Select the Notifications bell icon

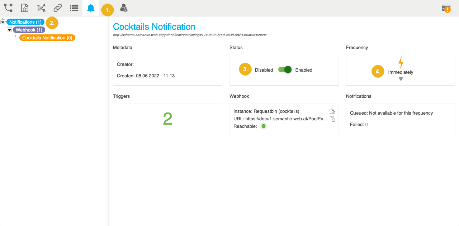(90, 8)
